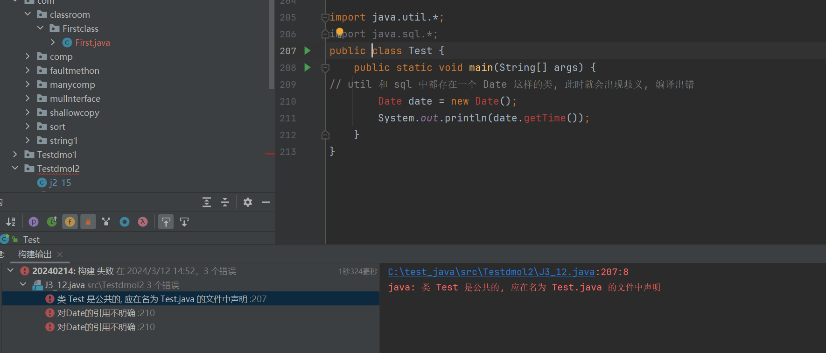
Task: Expand all nodes in structure panel
Action: click(x=207, y=202)
